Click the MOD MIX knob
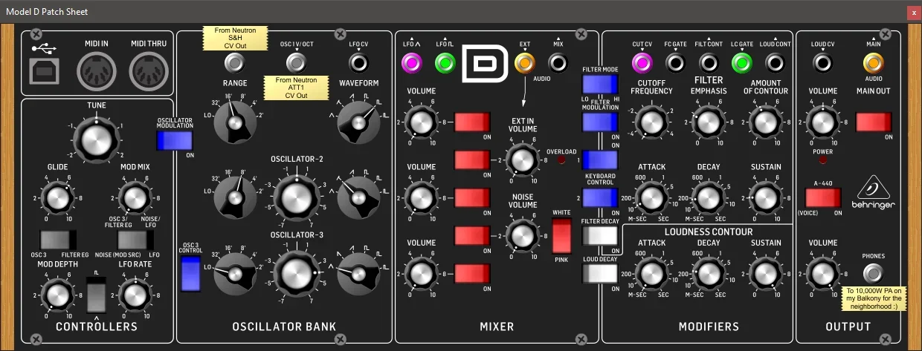Viewport: 922px width, 351px height. point(133,198)
